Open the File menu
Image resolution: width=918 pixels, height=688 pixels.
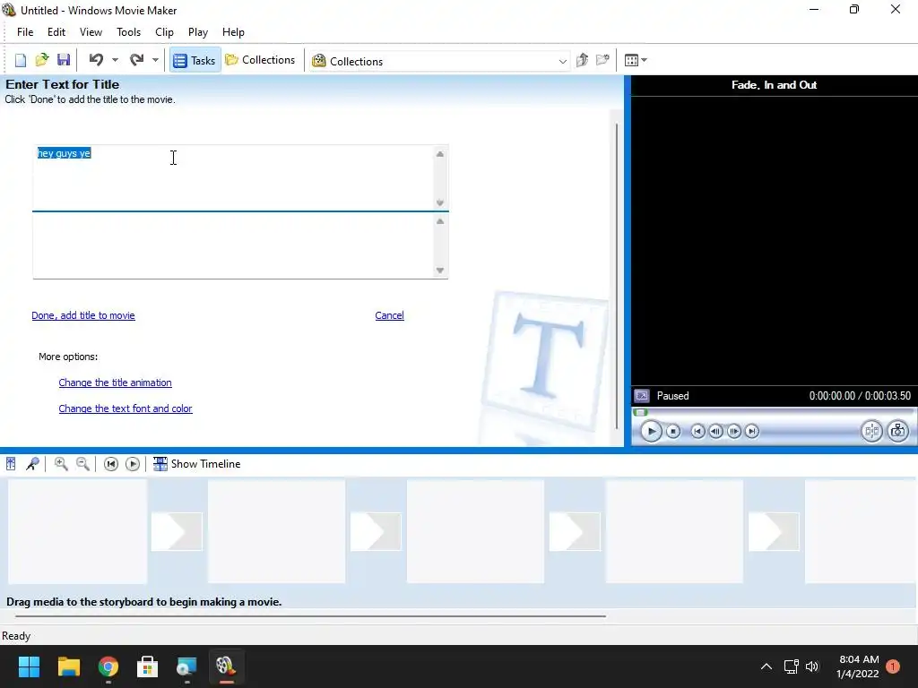coord(25,32)
